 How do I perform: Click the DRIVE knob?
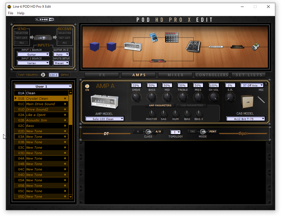click(136, 97)
